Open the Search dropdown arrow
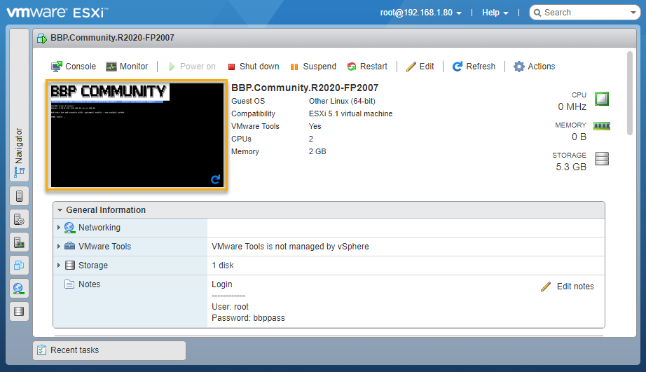Image resolution: width=646 pixels, height=372 pixels. coord(633,13)
